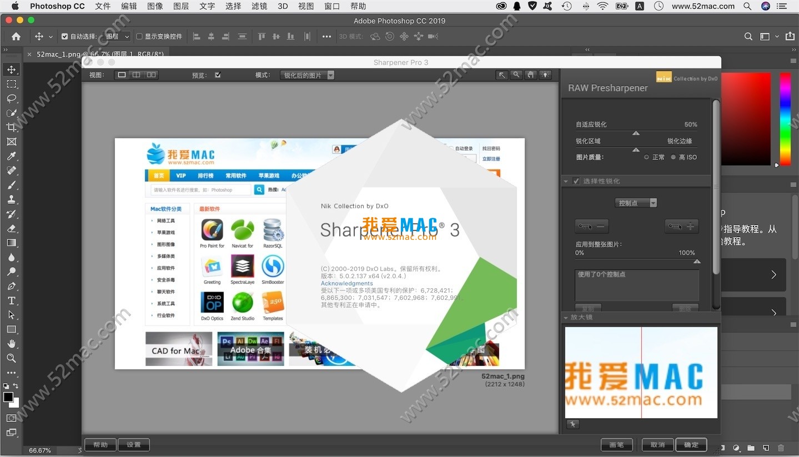Screen dimensions: 799x457
Task: Adjust the 应用到整张图片 slider handle
Action: (x=697, y=262)
